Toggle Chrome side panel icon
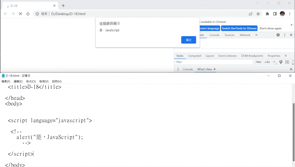 275,14
